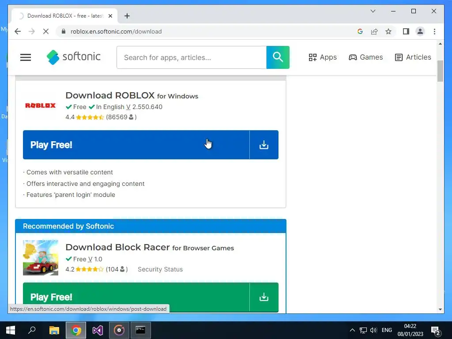Show hidden tray icons
The width and height of the screenshot is (452, 339).
(x=352, y=330)
